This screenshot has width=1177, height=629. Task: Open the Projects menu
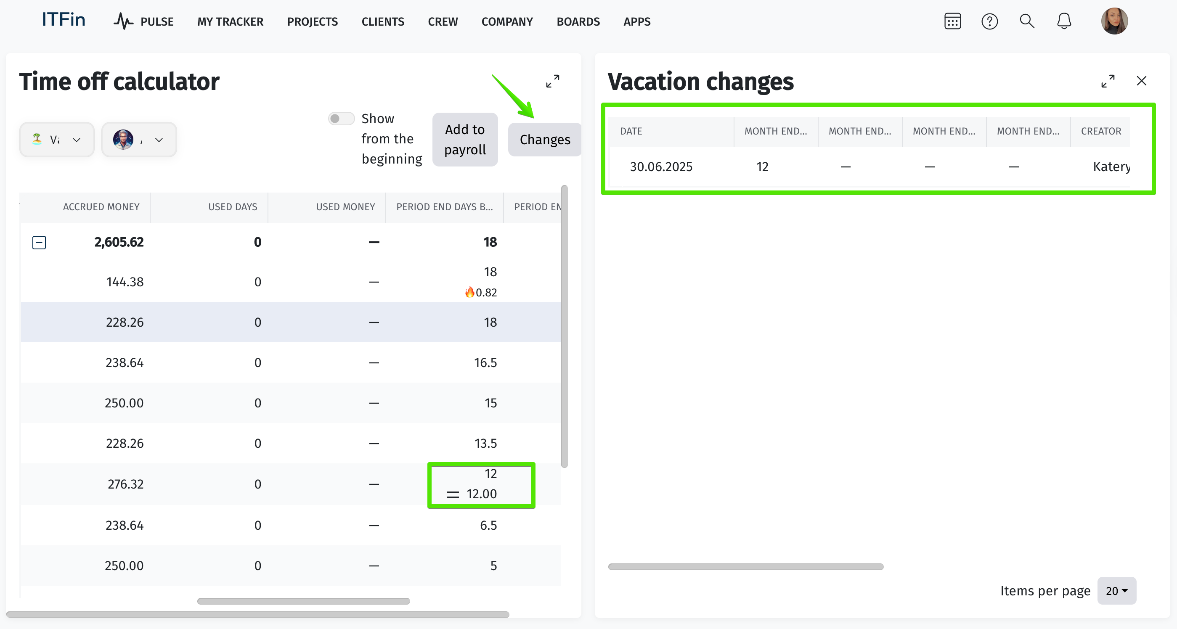(x=312, y=21)
